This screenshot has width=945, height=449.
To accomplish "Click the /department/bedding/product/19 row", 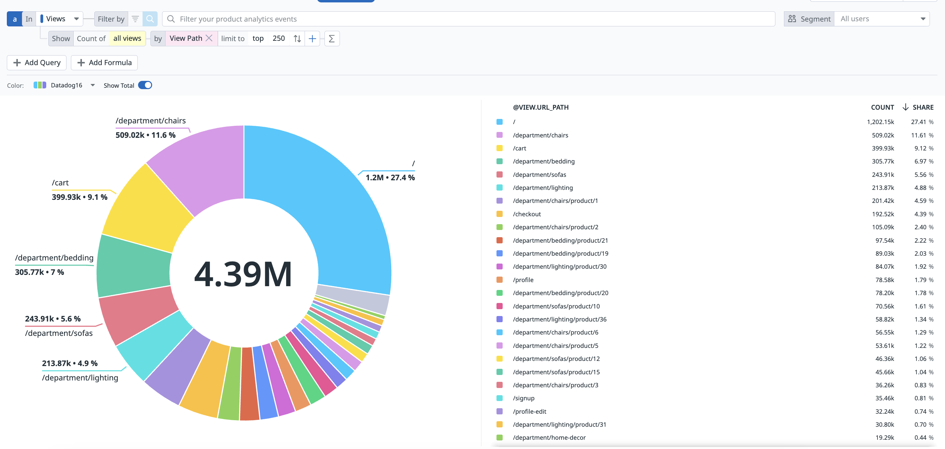I will click(x=714, y=254).
